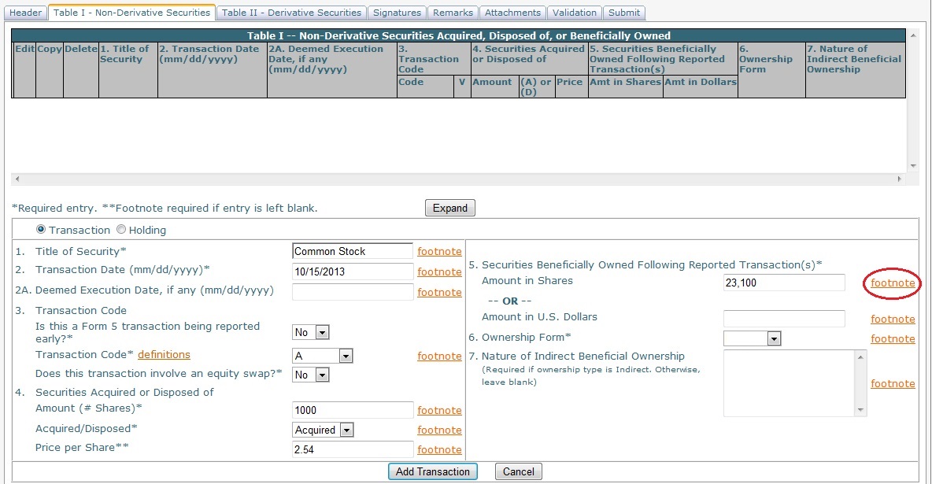Click the Expand button
Screen dimensions: 932x484
450,209
